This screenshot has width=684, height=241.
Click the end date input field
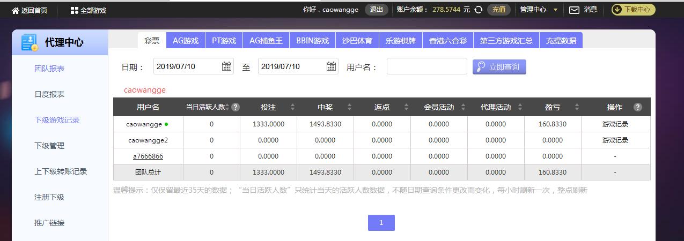(x=298, y=66)
